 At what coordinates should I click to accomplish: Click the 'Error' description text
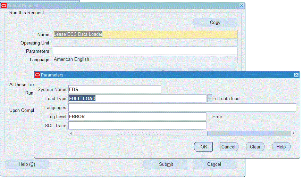217,116
